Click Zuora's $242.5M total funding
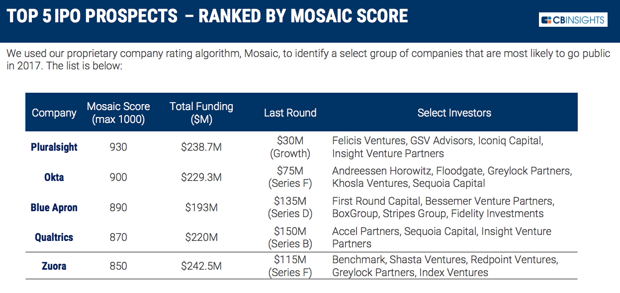 tap(201, 266)
